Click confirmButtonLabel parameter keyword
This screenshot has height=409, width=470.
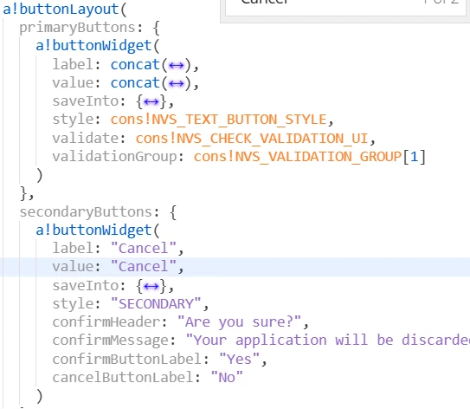pos(127,360)
